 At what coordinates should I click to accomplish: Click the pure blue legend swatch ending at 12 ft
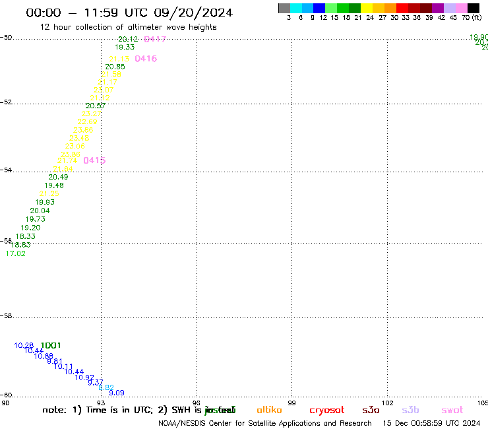click(x=319, y=8)
